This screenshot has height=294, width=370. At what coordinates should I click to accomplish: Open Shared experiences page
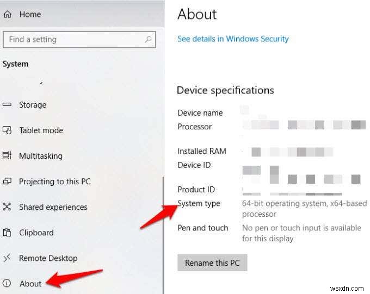[53, 207]
